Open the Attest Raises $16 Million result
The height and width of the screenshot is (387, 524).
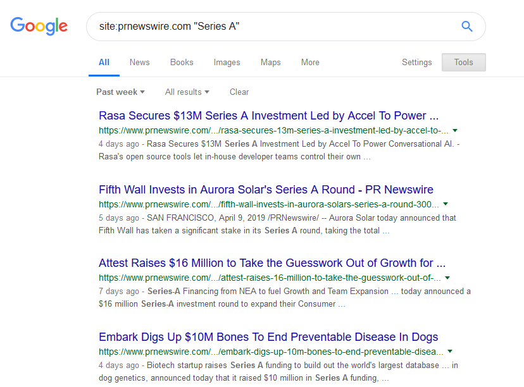(272, 263)
